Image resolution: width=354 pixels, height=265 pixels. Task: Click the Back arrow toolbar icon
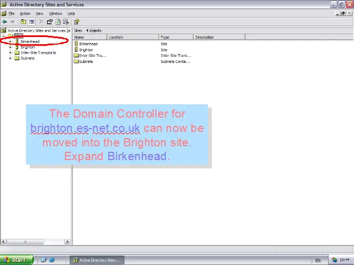4,22
